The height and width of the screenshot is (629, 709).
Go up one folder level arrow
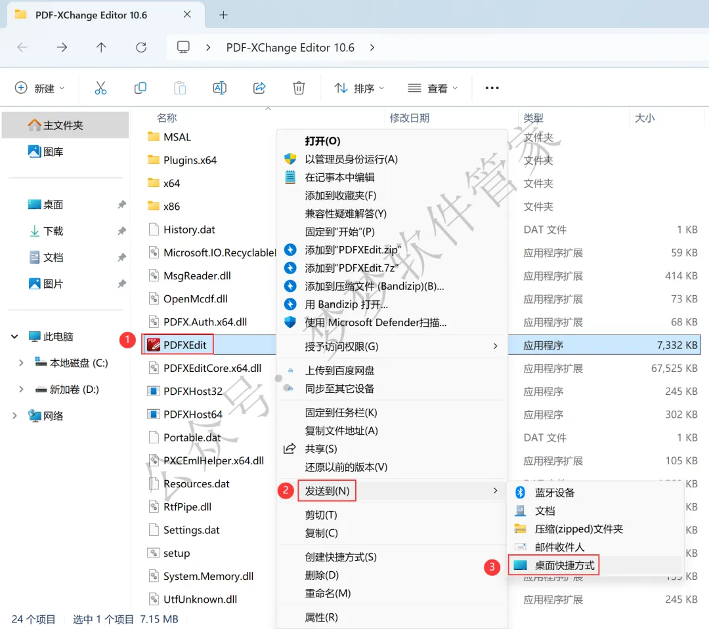pos(101,47)
